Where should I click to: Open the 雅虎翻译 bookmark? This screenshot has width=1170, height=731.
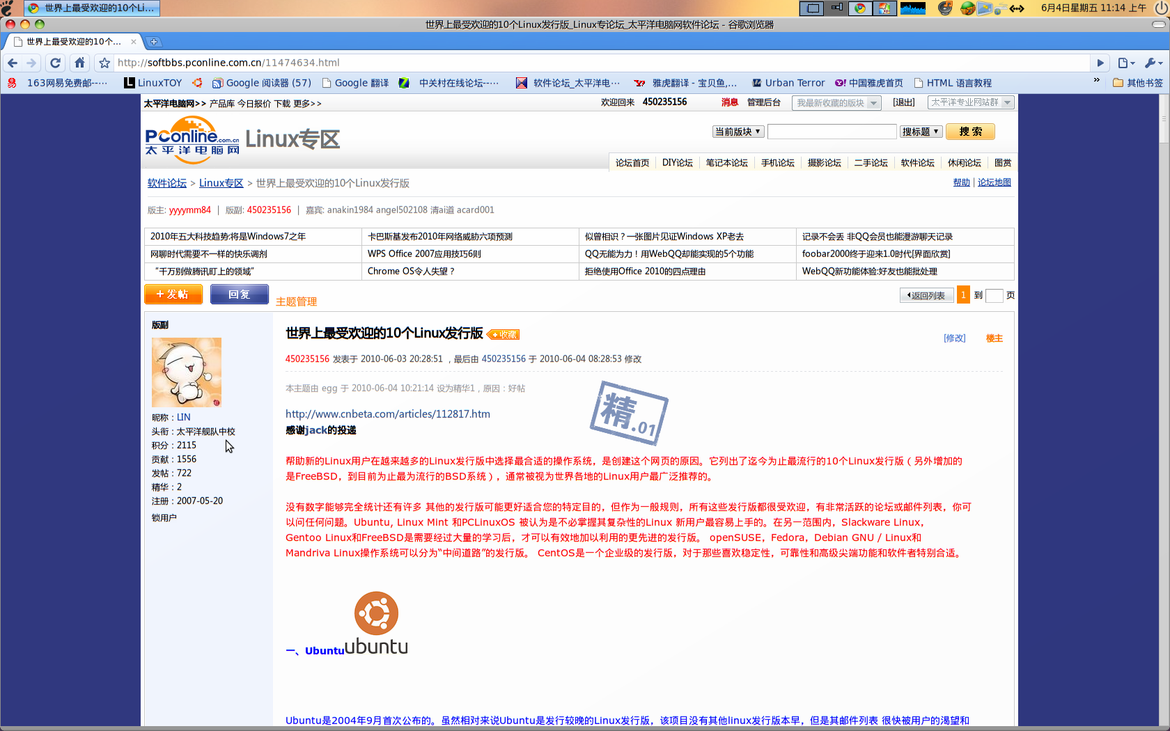(x=686, y=83)
